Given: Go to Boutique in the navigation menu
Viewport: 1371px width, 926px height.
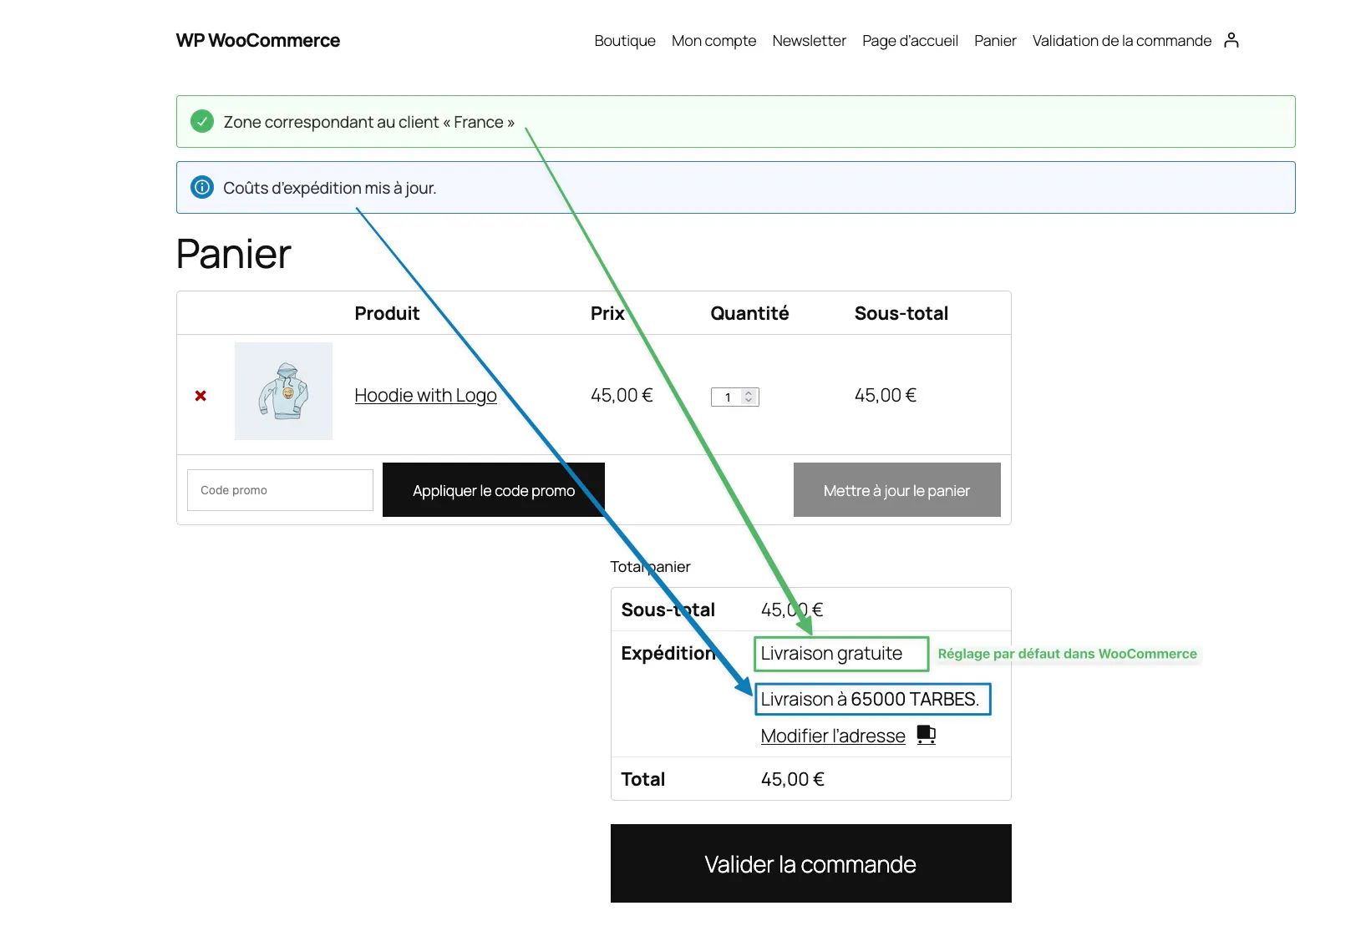Looking at the screenshot, I should [625, 41].
